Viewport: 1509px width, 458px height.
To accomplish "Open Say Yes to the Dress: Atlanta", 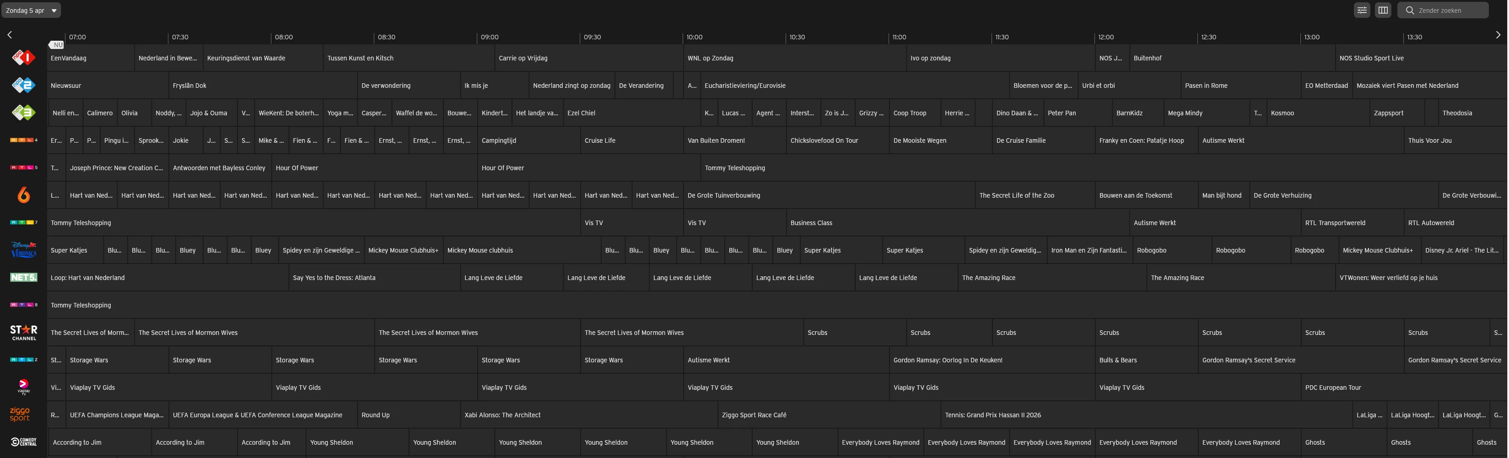I will (374, 278).
